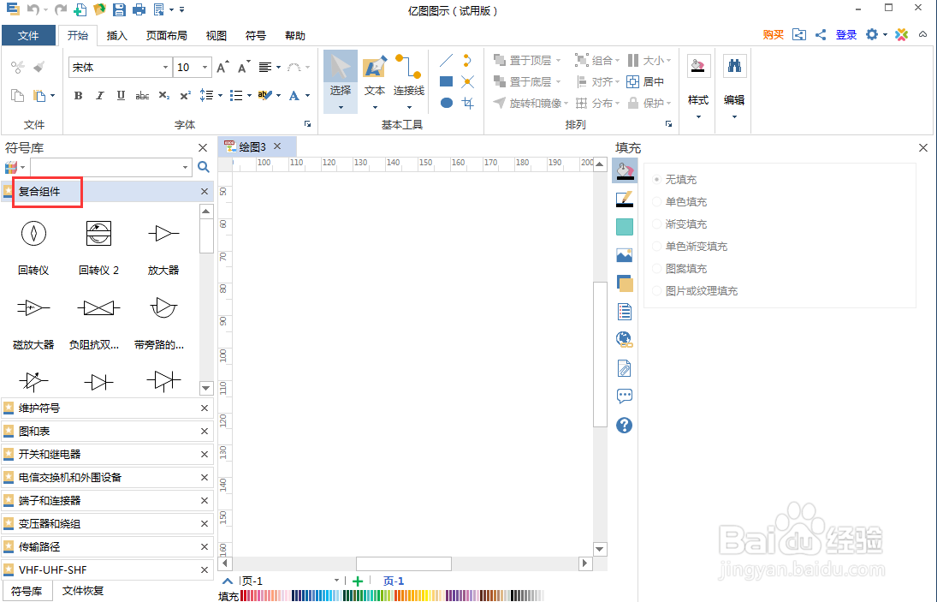This screenshot has height=602, width=937.
Task: Close the 绘图3 document tab
Action: click(277, 146)
